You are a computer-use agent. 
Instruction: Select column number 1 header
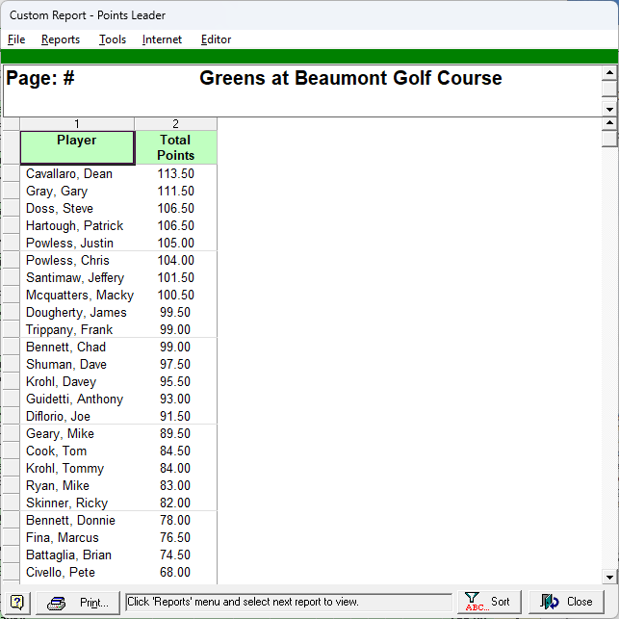coord(77,124)
